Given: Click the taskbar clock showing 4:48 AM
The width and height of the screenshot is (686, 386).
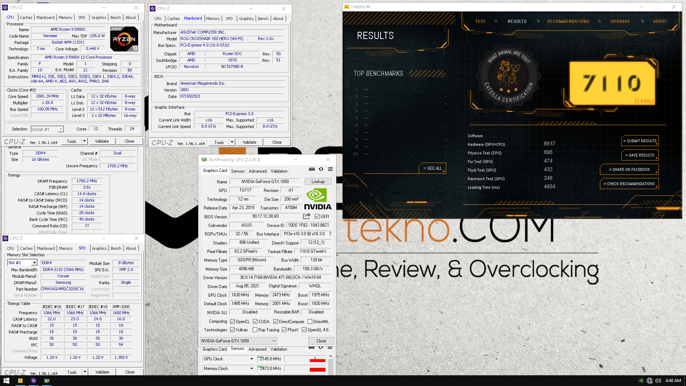Looking at the screenshot, I should point(673,381).
